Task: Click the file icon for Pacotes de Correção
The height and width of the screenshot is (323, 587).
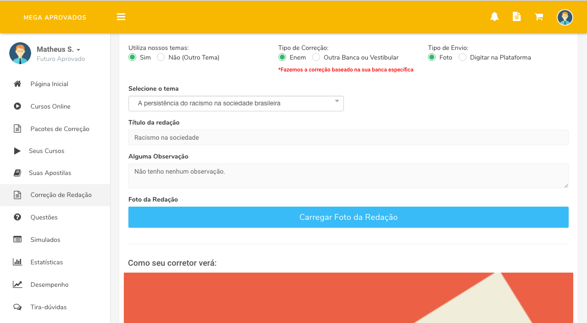Action: [x=17, y=129]
